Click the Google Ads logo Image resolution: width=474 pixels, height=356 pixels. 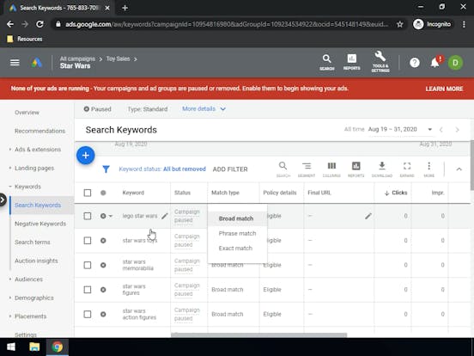pos(37,63)
